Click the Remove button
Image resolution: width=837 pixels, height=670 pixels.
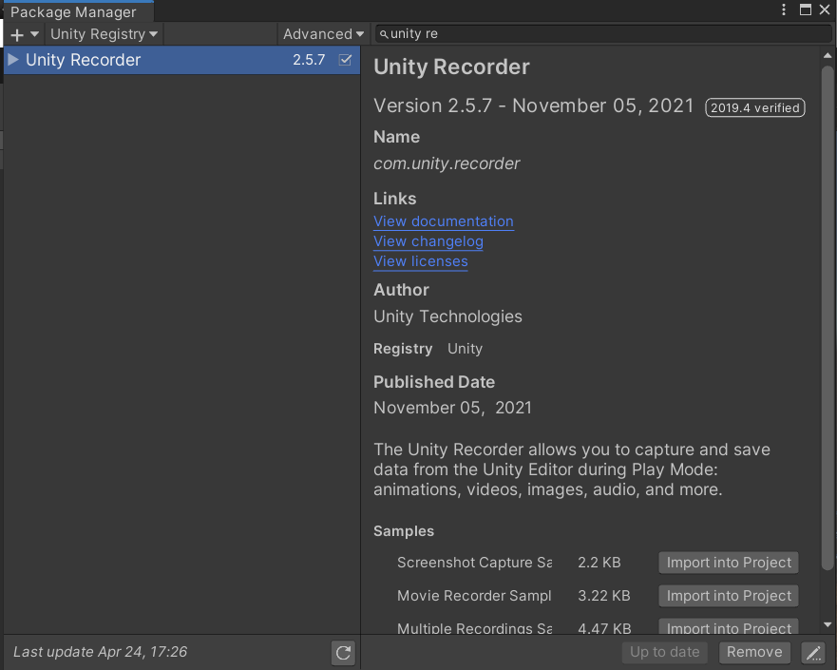754,652
